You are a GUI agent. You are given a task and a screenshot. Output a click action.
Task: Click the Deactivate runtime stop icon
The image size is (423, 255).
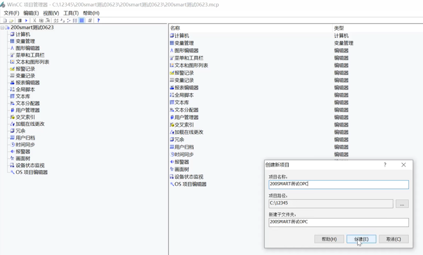point(19,20)
